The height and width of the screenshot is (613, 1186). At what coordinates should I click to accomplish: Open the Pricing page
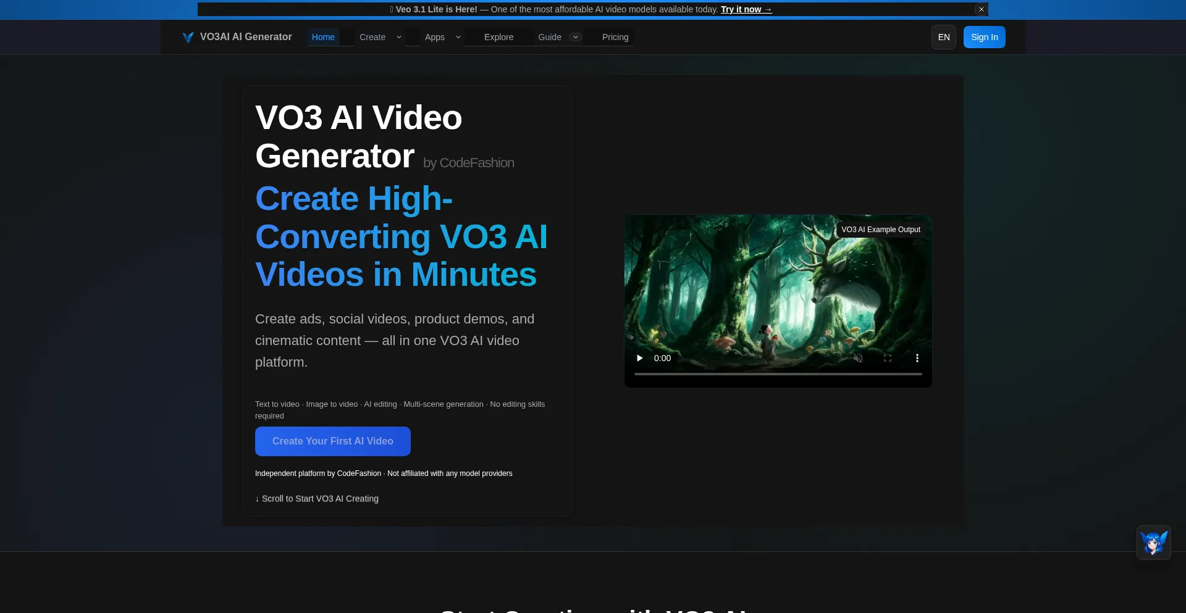point(615,37)
